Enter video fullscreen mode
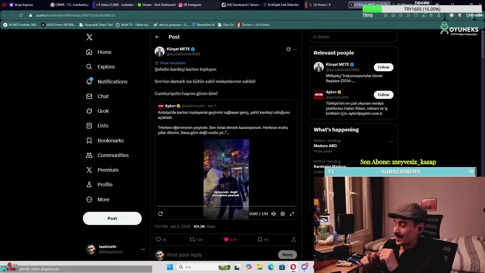 [x=292, y=214]
